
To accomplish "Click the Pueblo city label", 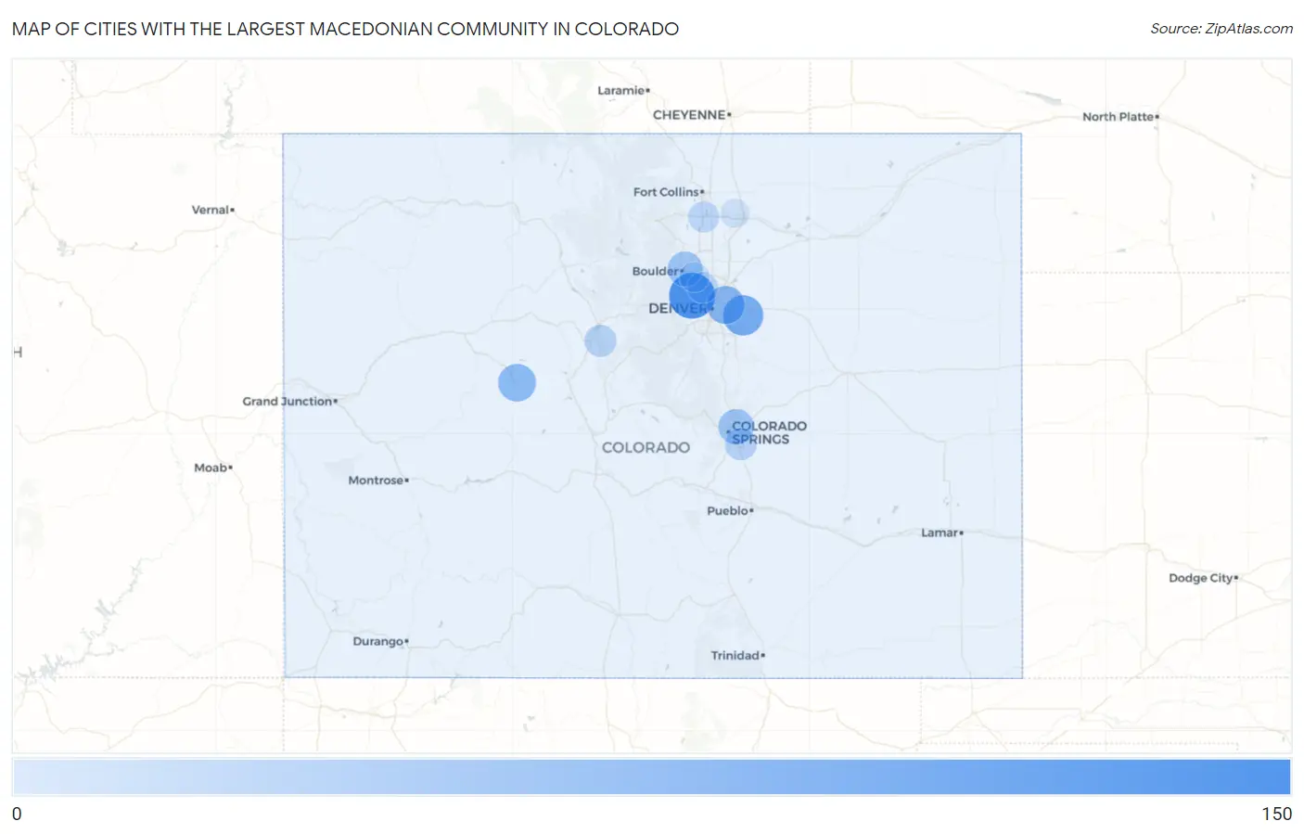I will coord(727,511).
